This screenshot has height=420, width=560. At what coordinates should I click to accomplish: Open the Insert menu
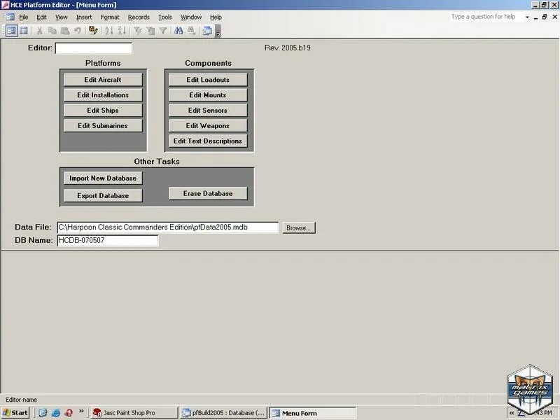point(84,17)
